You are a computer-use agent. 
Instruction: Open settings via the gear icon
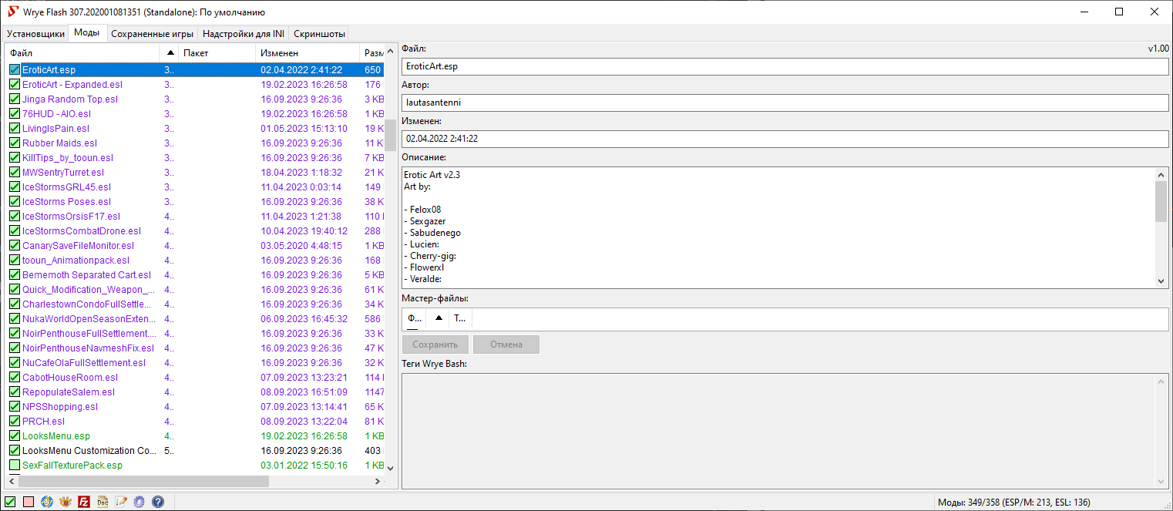click(139, 502)
